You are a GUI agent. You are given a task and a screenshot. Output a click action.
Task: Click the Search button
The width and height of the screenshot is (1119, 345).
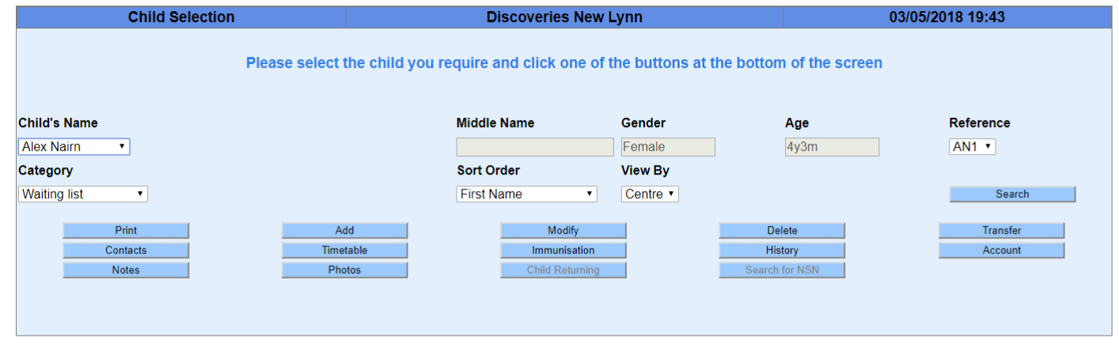1012,194
